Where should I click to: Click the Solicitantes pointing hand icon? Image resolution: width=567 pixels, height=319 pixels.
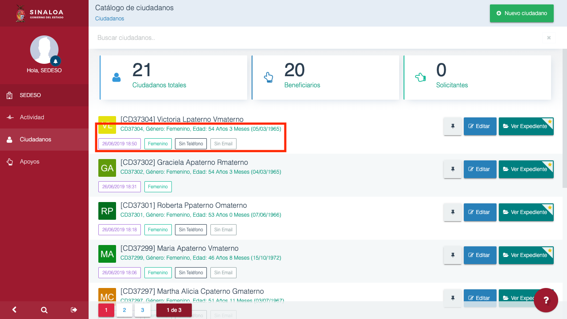[420, 78]
